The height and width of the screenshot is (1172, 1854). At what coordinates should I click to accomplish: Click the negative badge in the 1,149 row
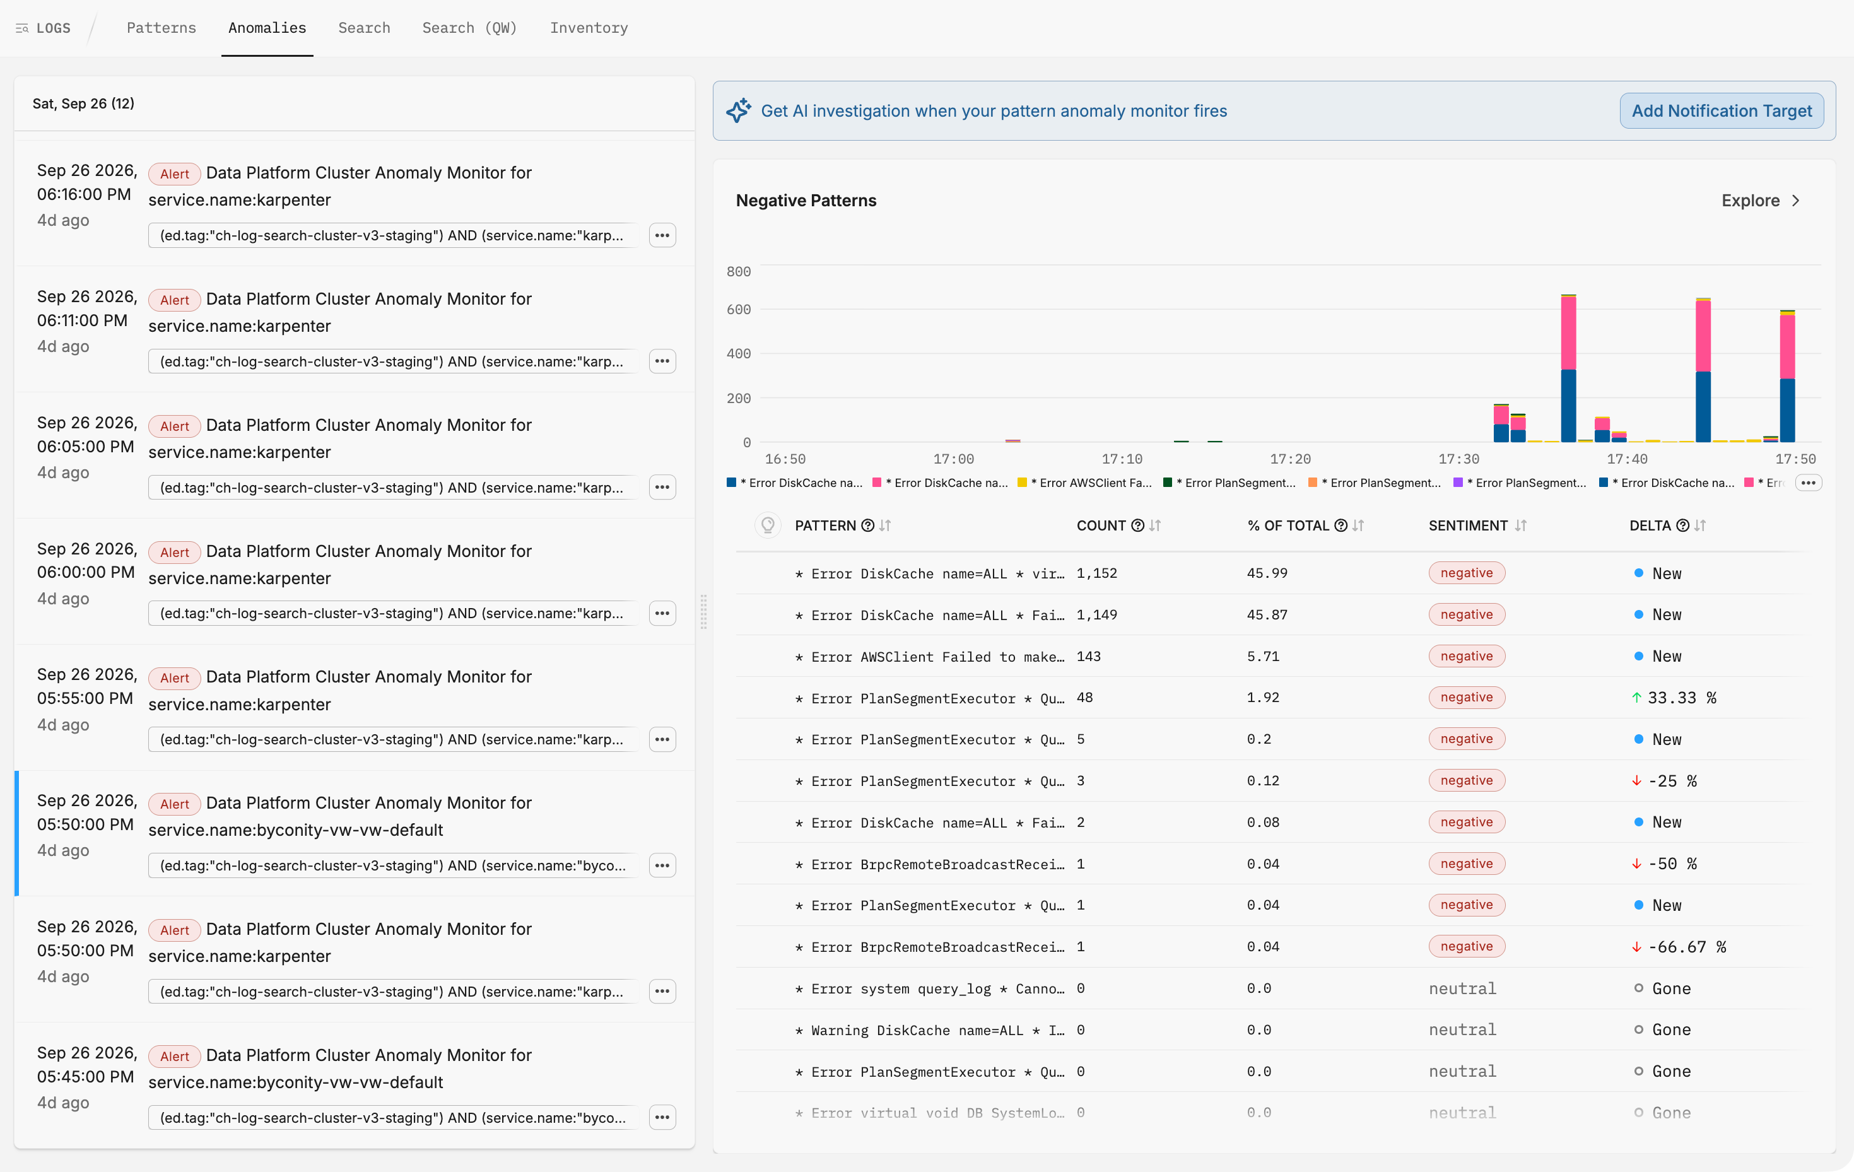click(1467, 614)
